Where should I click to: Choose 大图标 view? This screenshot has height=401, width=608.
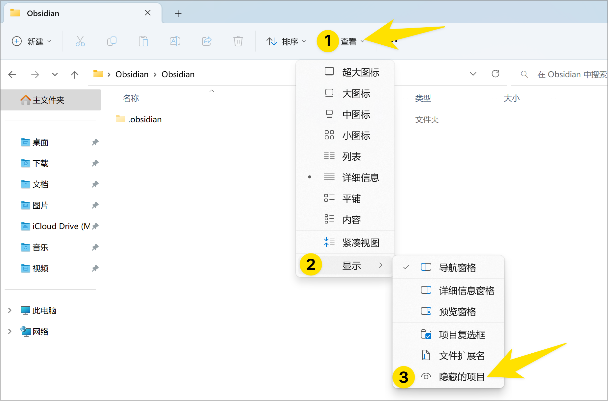click(345, 93)
